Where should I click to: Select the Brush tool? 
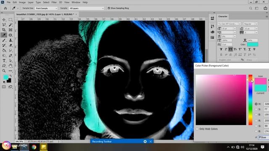click(x=4, y=40)
